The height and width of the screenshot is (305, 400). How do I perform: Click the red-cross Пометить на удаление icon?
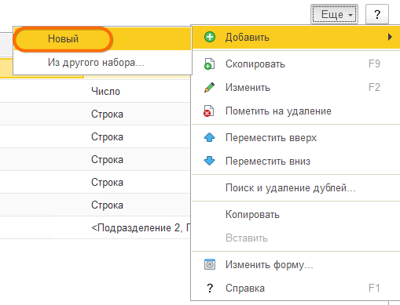pyautogui.click(x=209, y=111)
